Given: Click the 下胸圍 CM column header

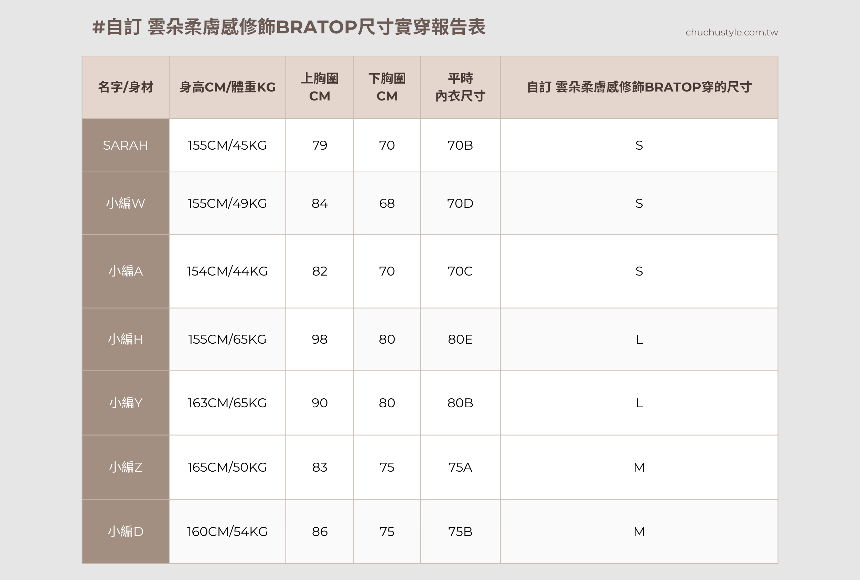Looking at the screenshot, I should (387, 87).
